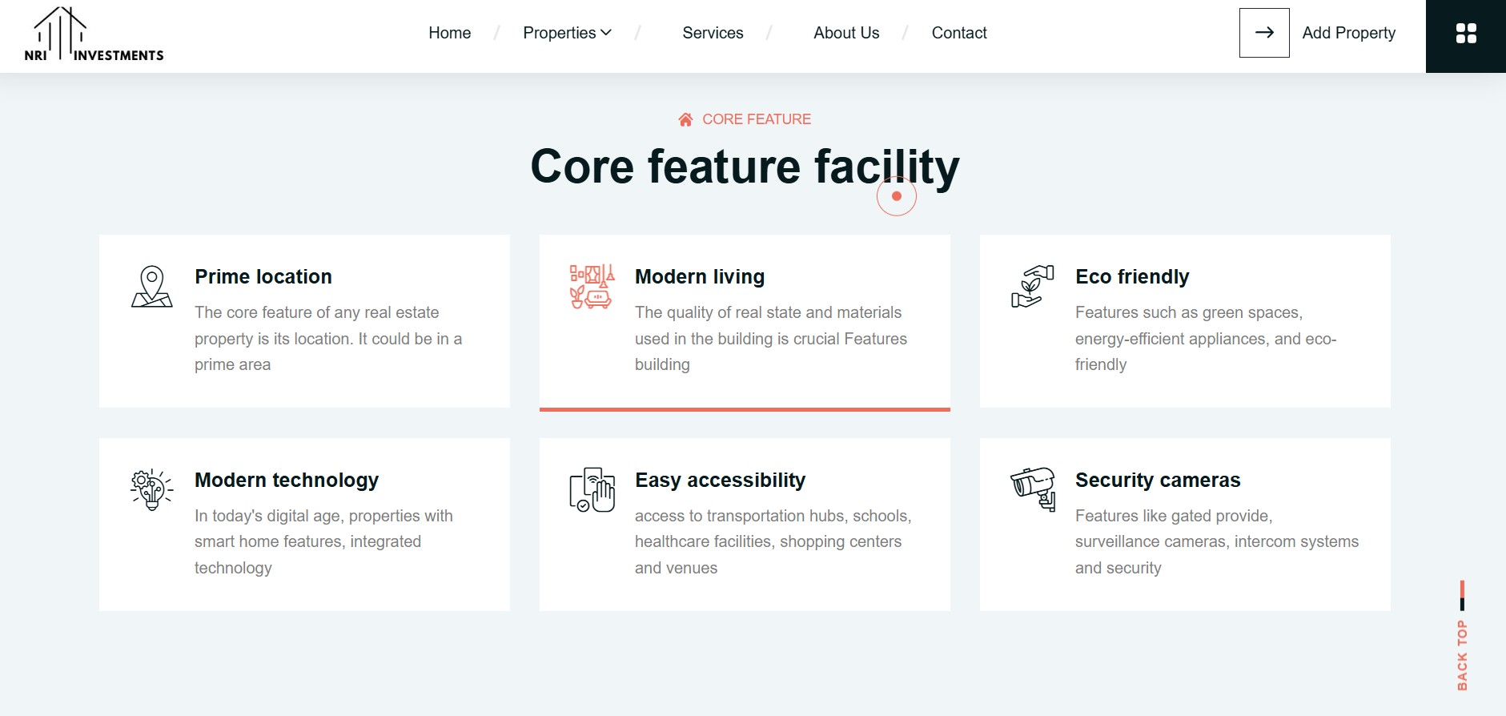Click the Easy accessibility touch device icon
1506x716 pixels.
(x=592, y=489)
